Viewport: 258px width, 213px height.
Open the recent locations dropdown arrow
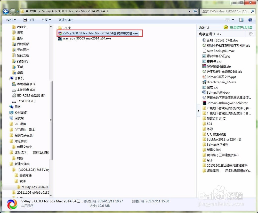coord(18,12)
